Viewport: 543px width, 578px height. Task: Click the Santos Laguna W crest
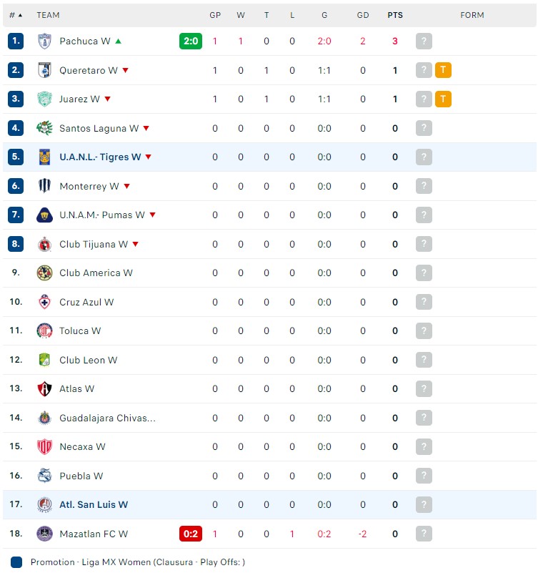[44, 128]
